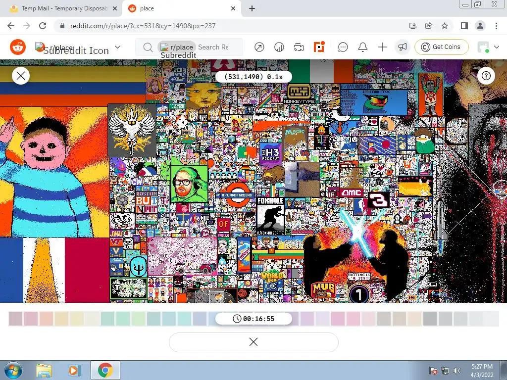The image size is (507, 380).
Task: Open the chat bubble icon
Action: tap(343, 47)
